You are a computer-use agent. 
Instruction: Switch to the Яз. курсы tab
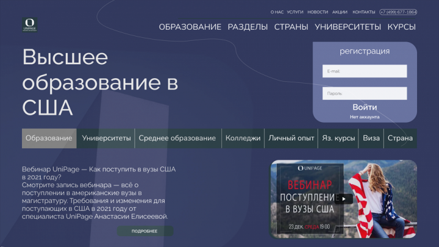[338, 138]
